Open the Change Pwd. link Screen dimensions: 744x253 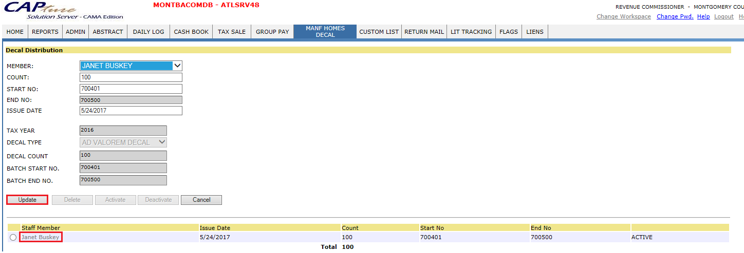(675, 16)
